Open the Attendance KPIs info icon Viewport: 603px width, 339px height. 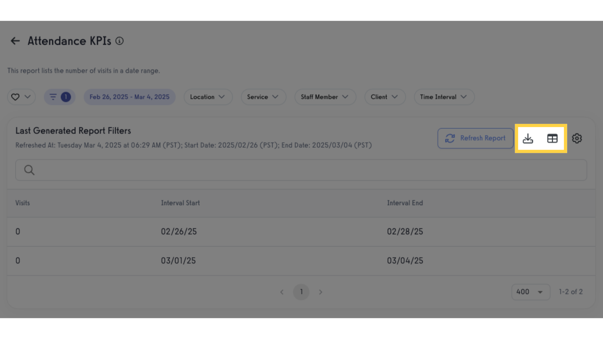[x=119, y=41]
